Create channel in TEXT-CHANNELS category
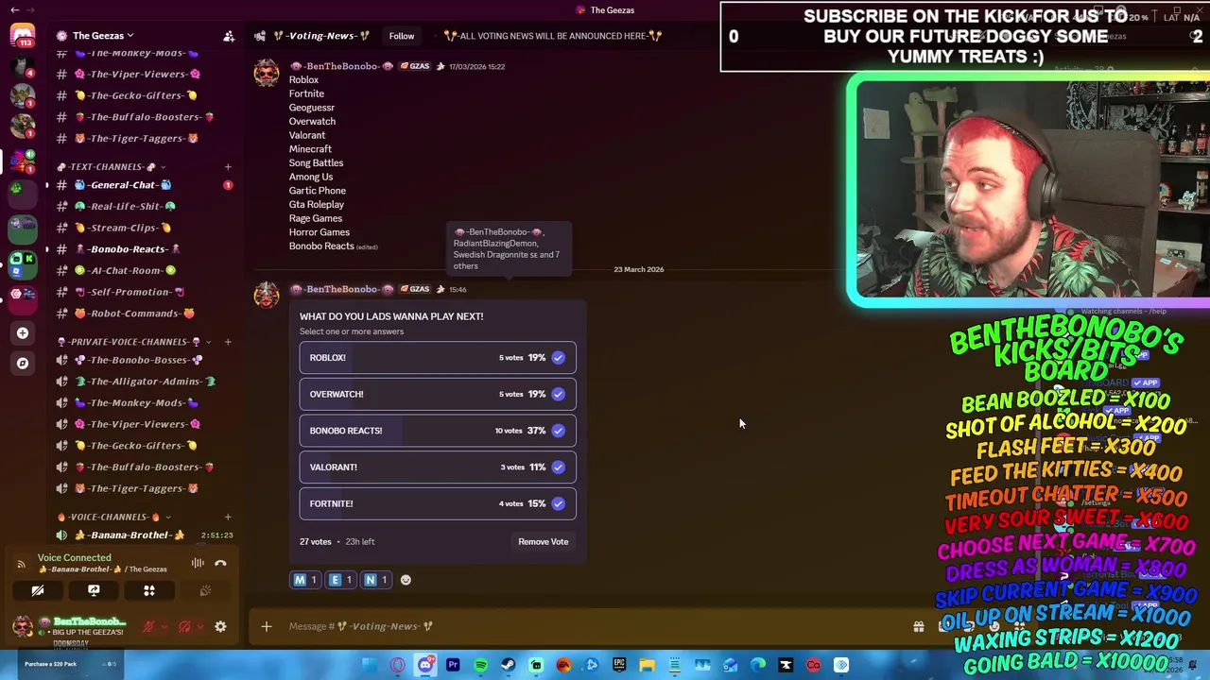Image resolution: width=1210 pixels, height=680 pixels. point(228,166)
